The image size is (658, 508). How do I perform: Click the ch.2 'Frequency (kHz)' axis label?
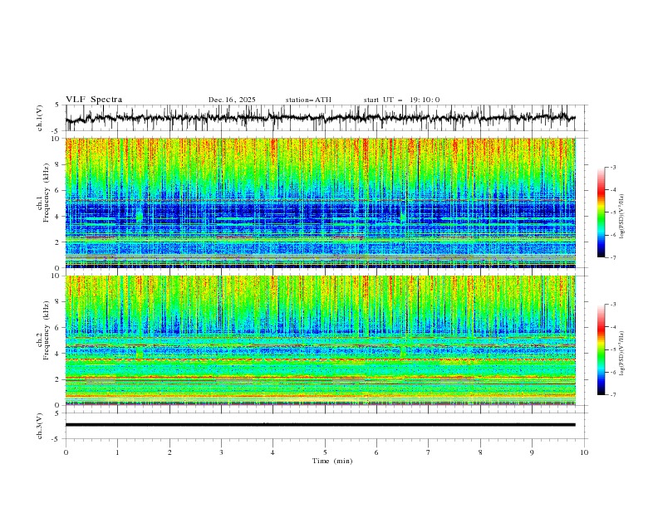tap(47, 330)
